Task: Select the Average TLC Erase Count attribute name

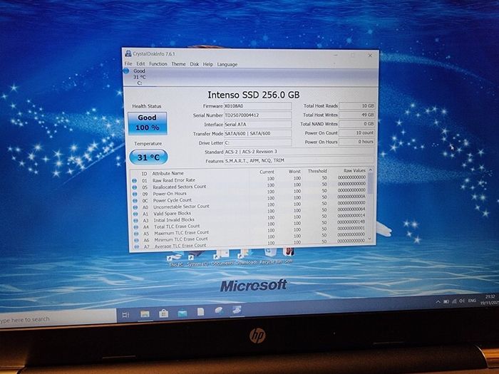Action: (180, 246)
